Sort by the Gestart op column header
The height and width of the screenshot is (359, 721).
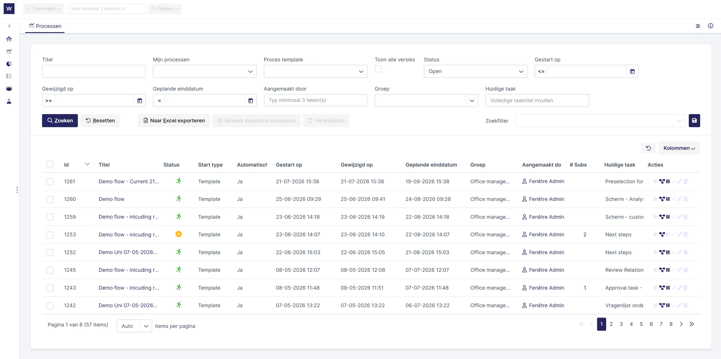pos(289,165)
